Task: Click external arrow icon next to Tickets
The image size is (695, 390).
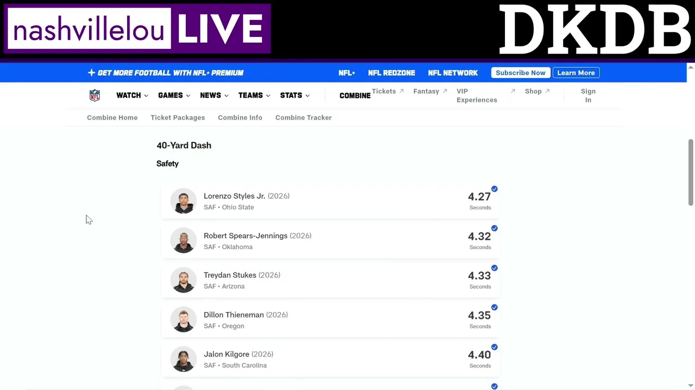Action: click(x=402, y=91)
